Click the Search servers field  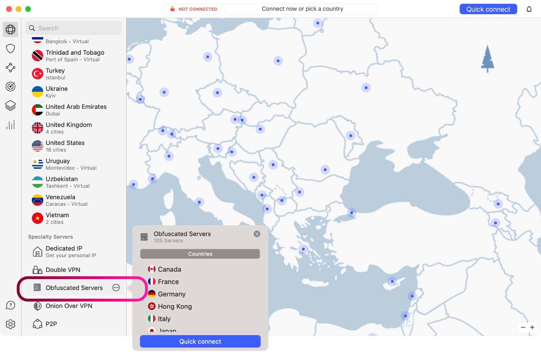74,28
